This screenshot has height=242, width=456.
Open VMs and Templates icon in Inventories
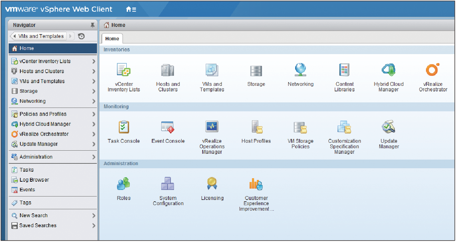(212, 70)
